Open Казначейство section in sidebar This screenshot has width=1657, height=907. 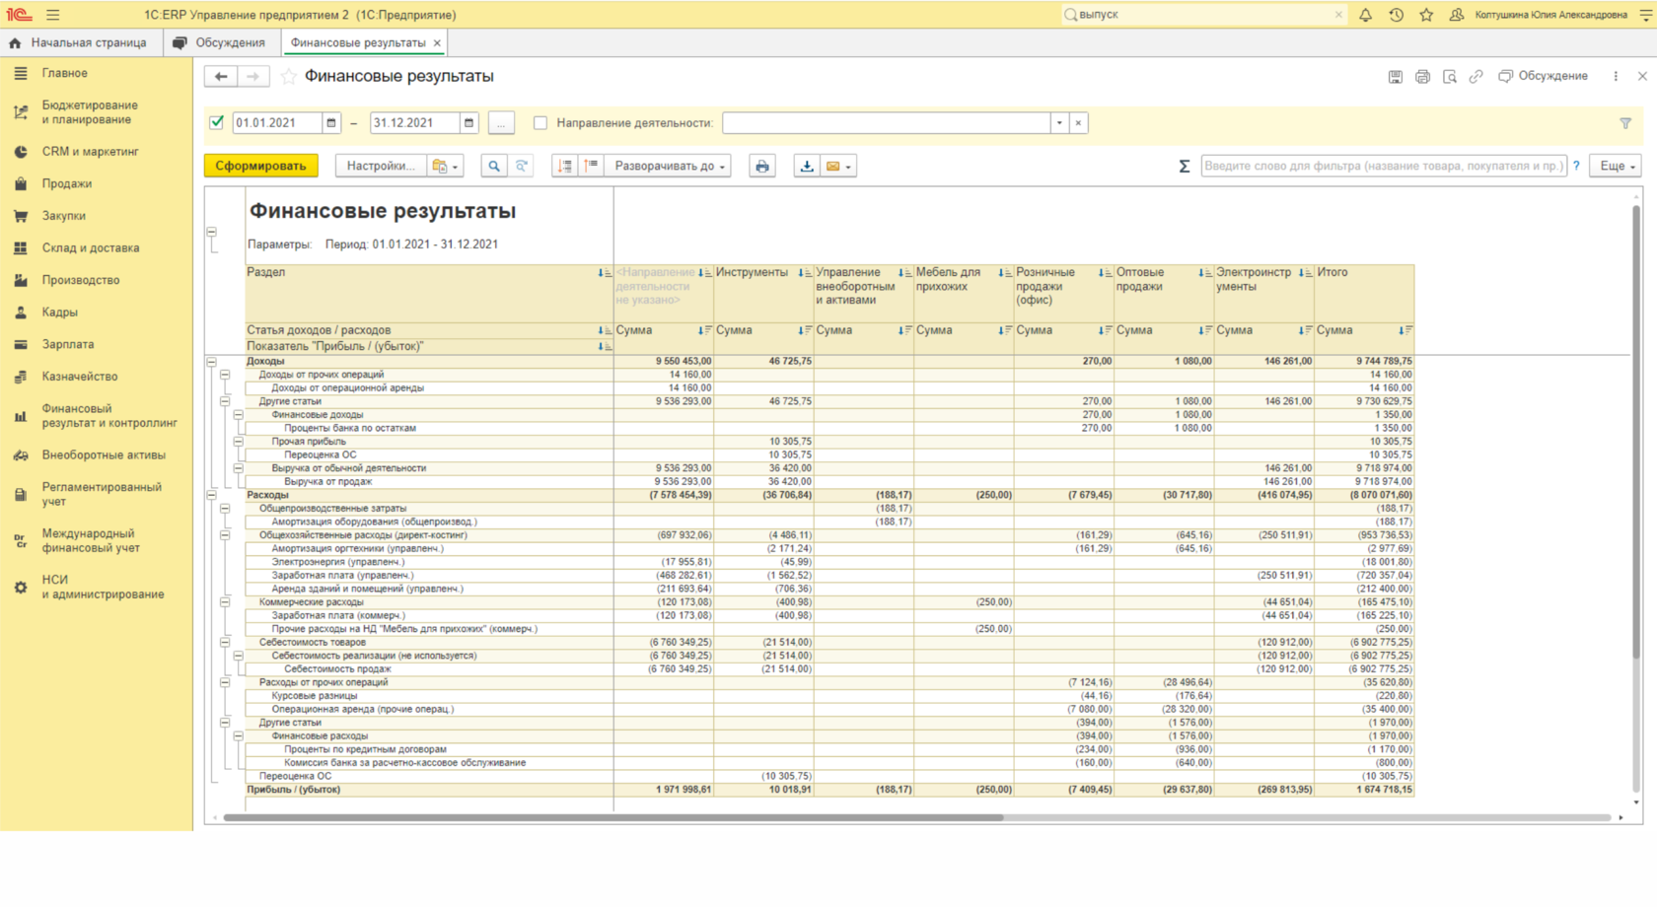coord(79,377)
